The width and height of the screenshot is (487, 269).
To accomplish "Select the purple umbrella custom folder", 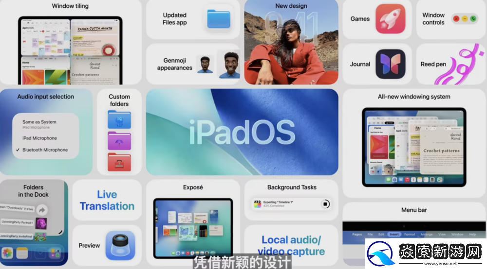I will pyautogui.click(x=119, y=141).
